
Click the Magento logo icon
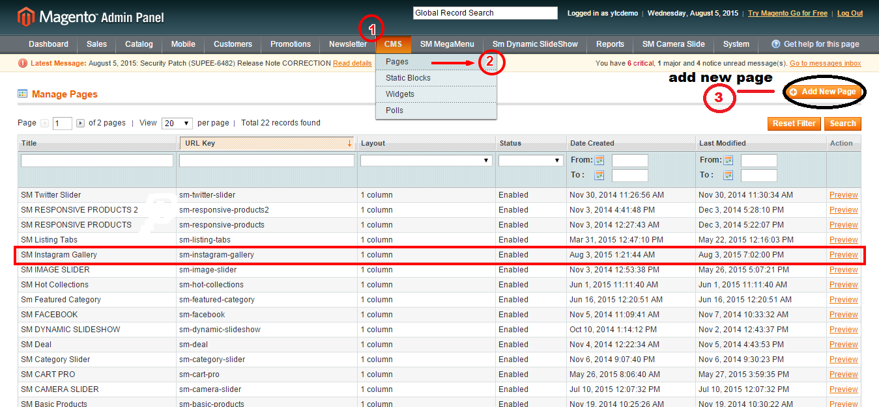25,17
